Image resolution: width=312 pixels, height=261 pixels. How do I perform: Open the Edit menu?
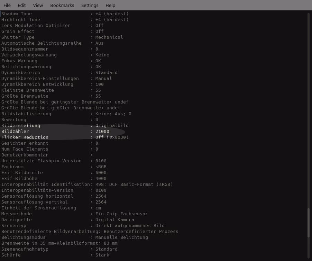tap(22, 5)
